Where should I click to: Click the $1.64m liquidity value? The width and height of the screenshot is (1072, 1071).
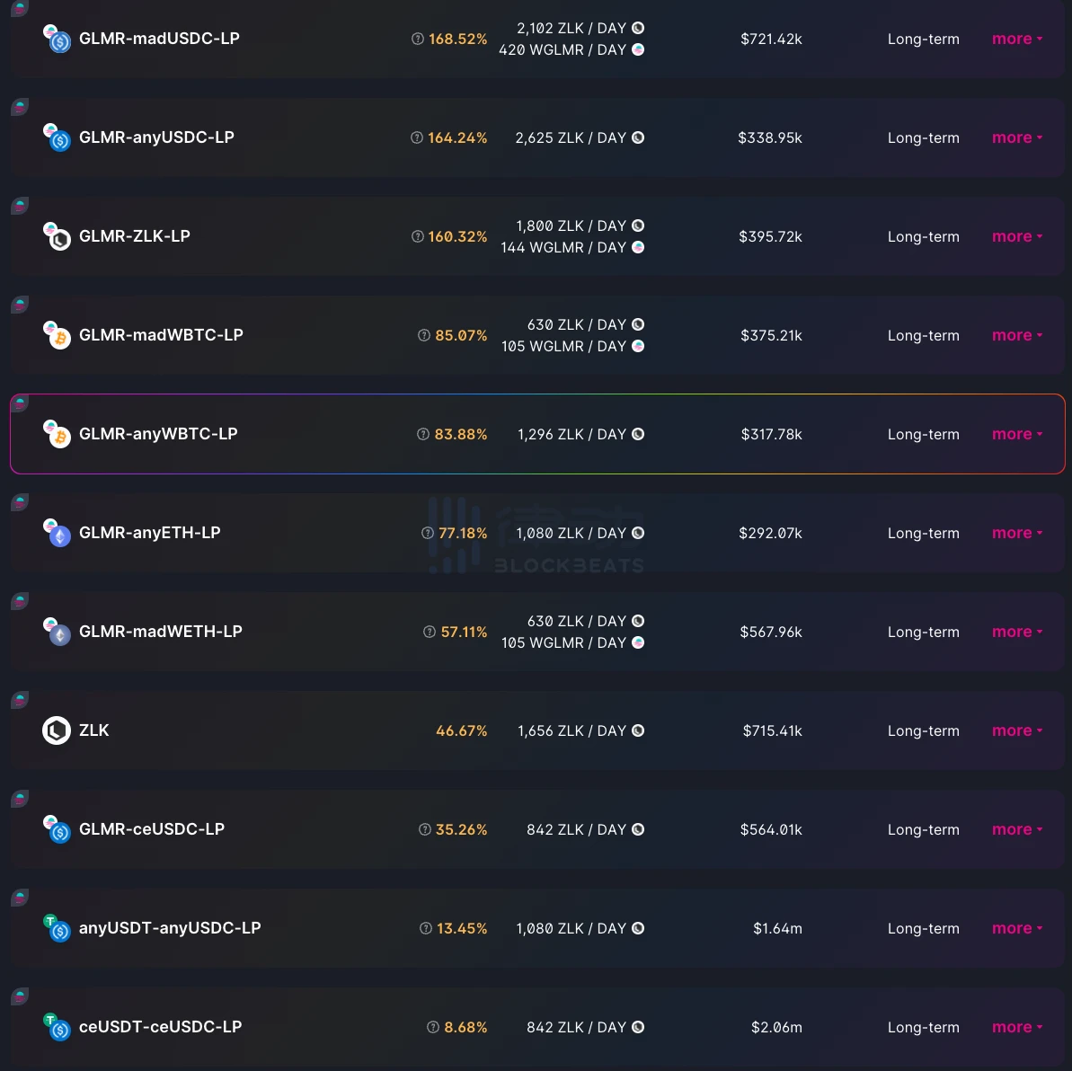777,928
